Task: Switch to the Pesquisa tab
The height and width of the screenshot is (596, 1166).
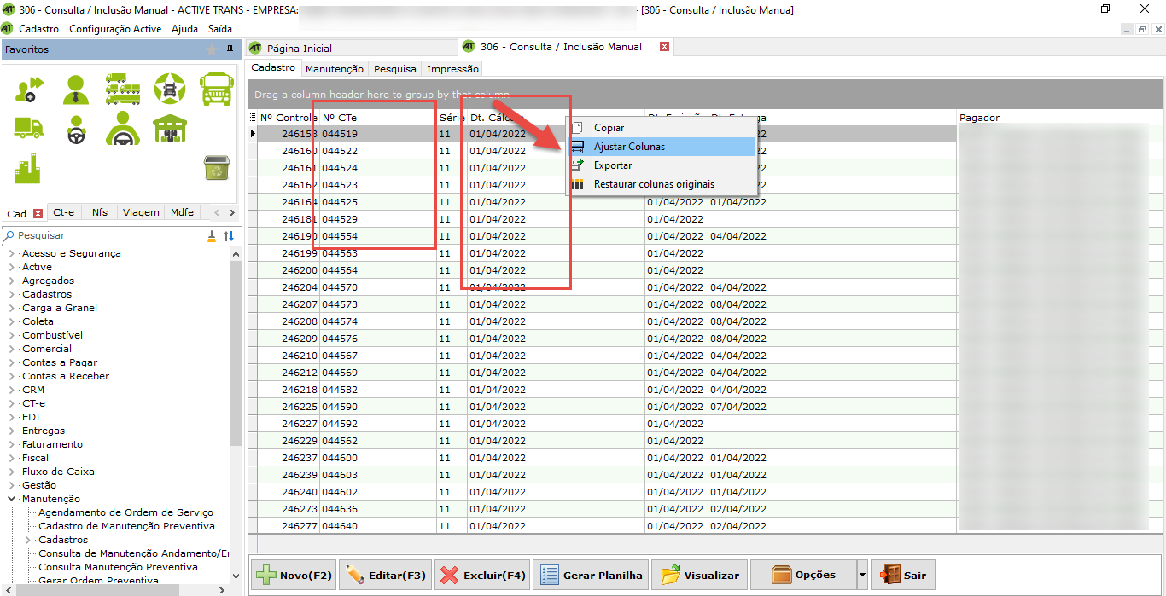Action: 394,69
